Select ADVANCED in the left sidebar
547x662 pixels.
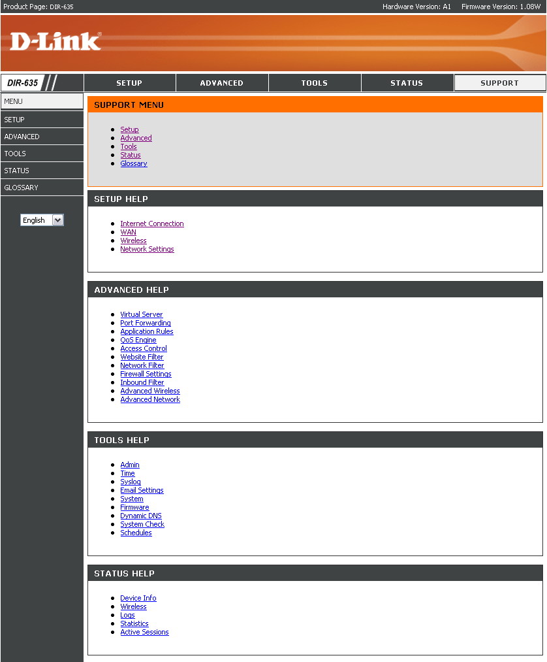pos(42,137)
